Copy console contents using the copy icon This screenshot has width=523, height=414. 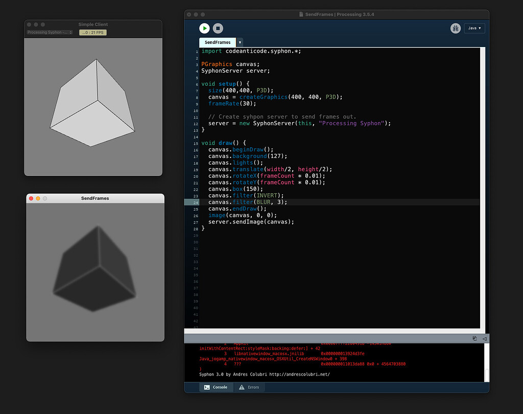click(x=474, y=338)
